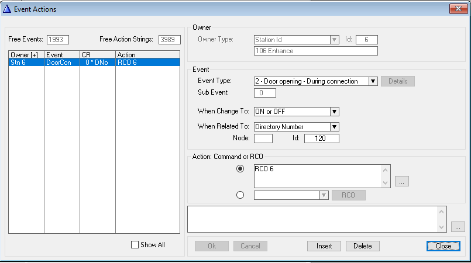This screenshot has width=471, height=263.
Task: Click the 0 * DNo cell
Action: tap(97, 63)
